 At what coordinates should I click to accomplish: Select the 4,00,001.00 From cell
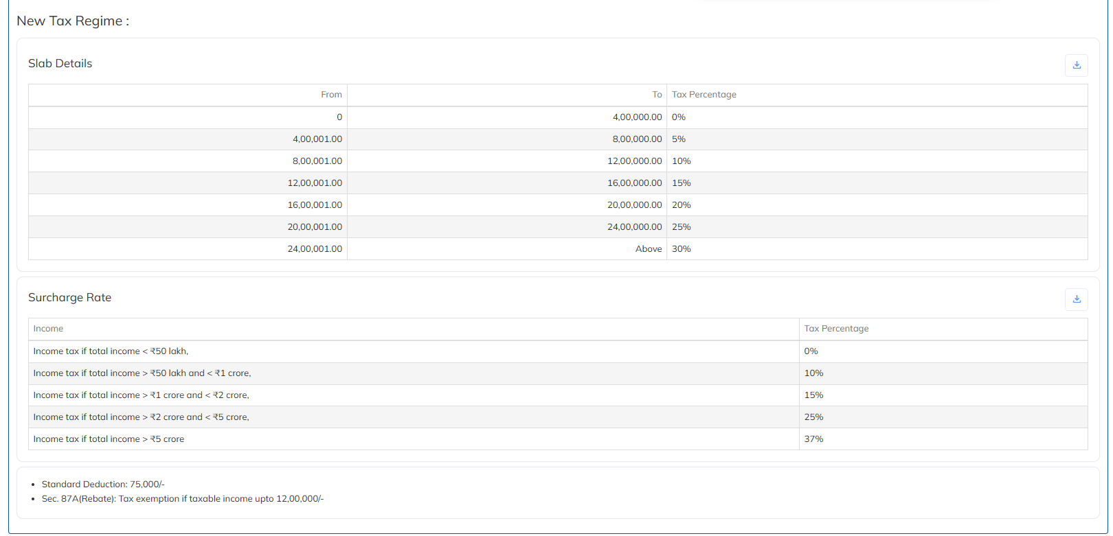(x=317, y=139)
